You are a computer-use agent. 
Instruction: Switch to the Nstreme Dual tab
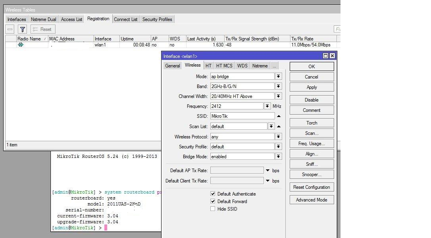tap(43, 19)
